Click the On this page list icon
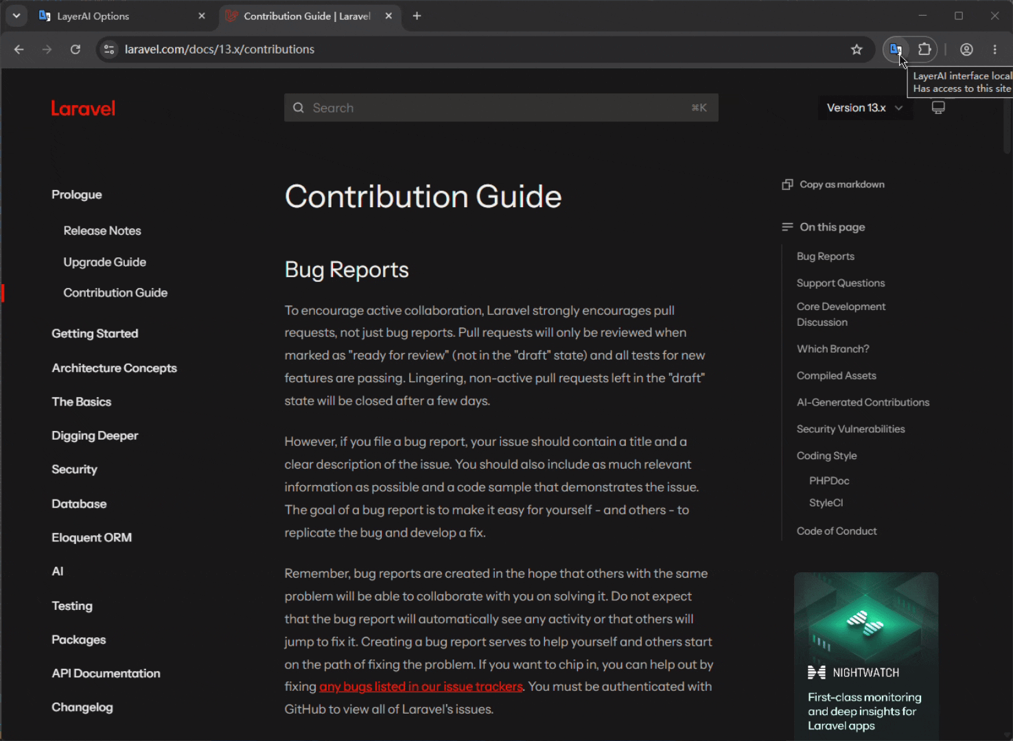 point(787,227)
